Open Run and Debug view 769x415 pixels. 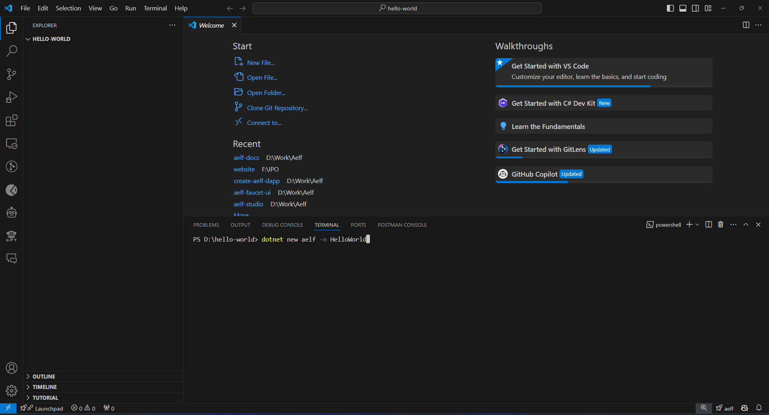click(x=12, y=97)
